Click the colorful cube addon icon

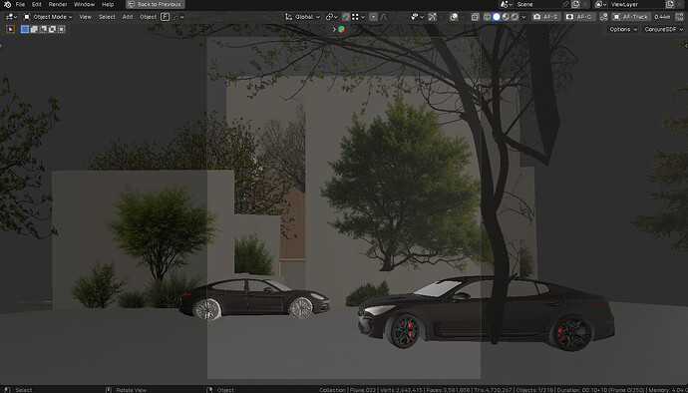[x=341, y=29]
